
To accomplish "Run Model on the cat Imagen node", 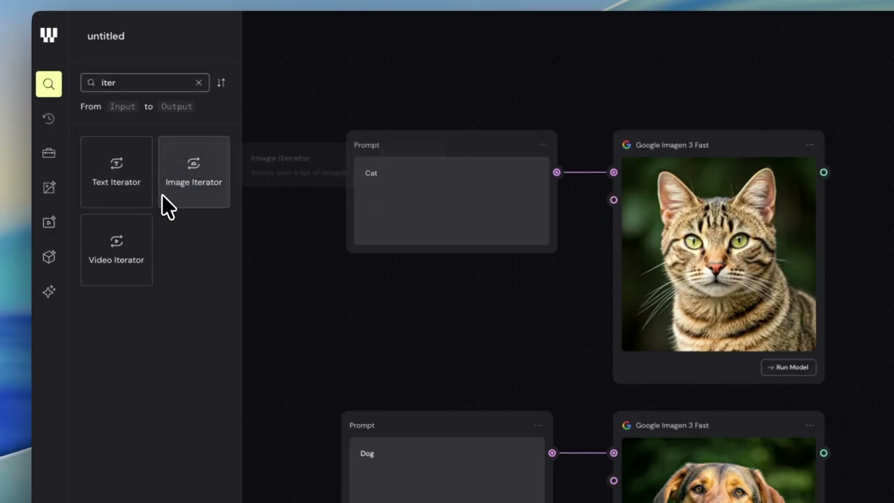I will pos(789,367).
